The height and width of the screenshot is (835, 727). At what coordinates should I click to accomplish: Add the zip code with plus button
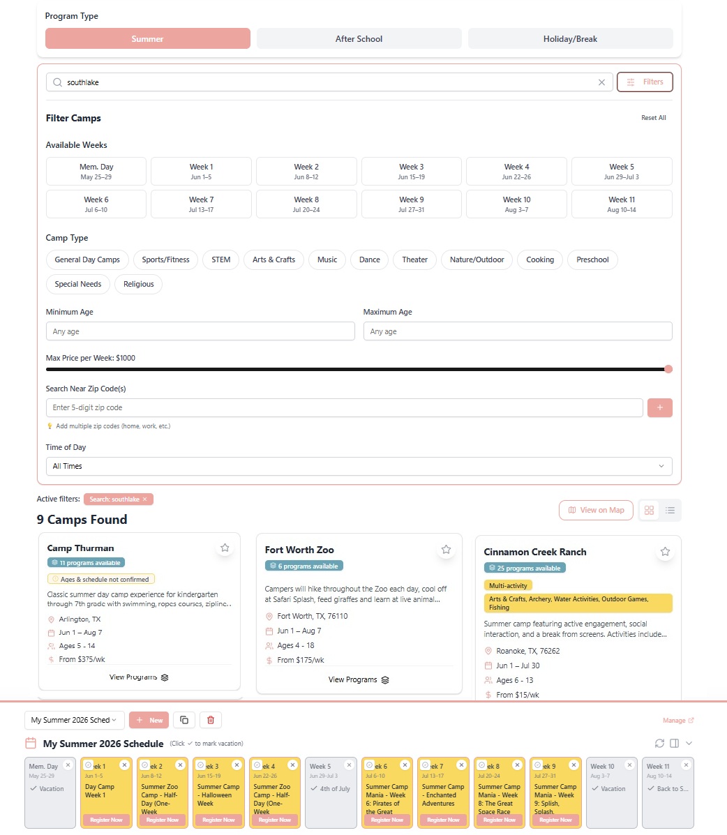[x=660, y=407]
